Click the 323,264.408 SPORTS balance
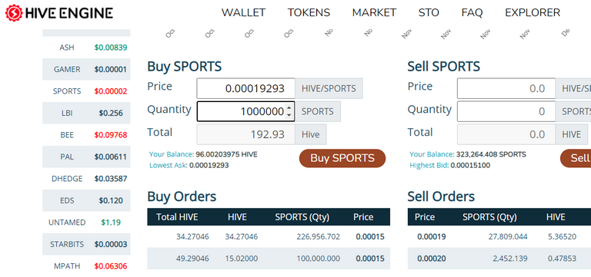The height and width of the screenshot is (277, 591). click(491, 154)
